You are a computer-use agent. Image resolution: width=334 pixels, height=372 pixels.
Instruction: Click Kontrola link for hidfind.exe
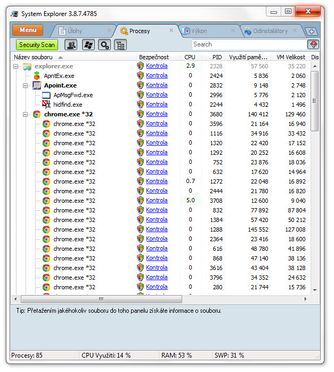pyautogui.click(x=157, y=104)
